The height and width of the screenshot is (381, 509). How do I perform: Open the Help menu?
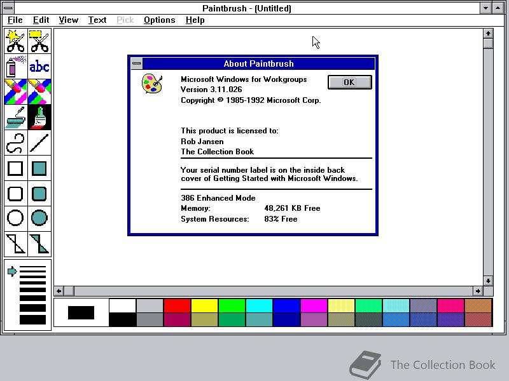[x=195, y=20]
